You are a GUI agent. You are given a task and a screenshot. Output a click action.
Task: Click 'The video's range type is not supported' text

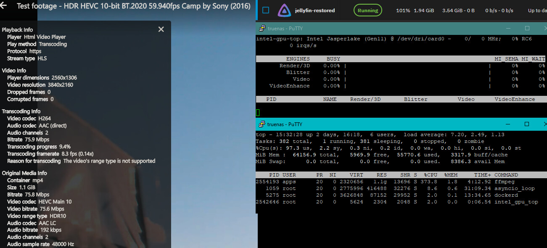pos(109,161)
